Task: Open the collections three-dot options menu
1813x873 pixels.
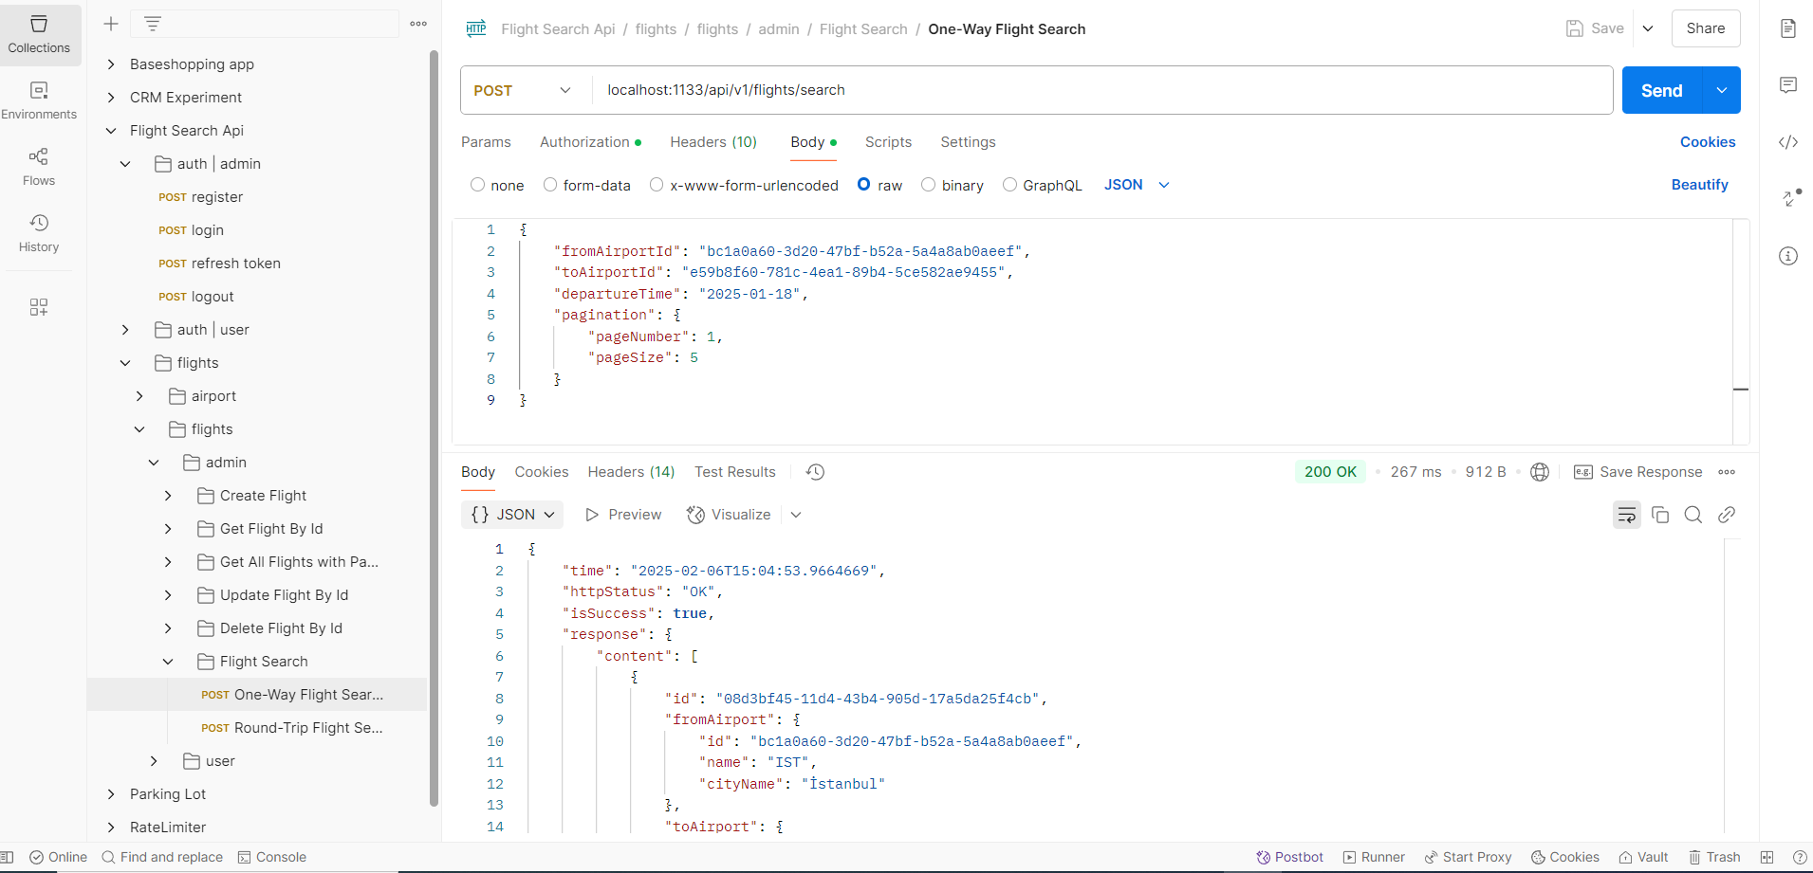Action: point(418,24)
